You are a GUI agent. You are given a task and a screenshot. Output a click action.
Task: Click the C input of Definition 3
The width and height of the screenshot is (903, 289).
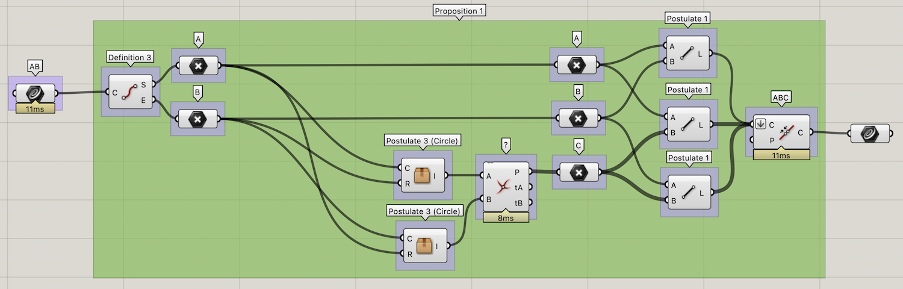(114, 92)
